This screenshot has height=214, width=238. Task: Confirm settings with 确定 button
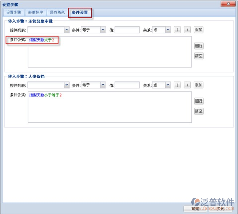click(x=196, y=209)
